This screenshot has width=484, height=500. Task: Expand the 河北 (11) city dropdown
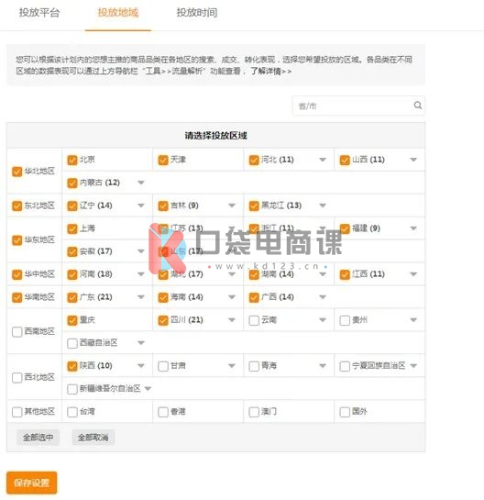click(x=323, y=160)
